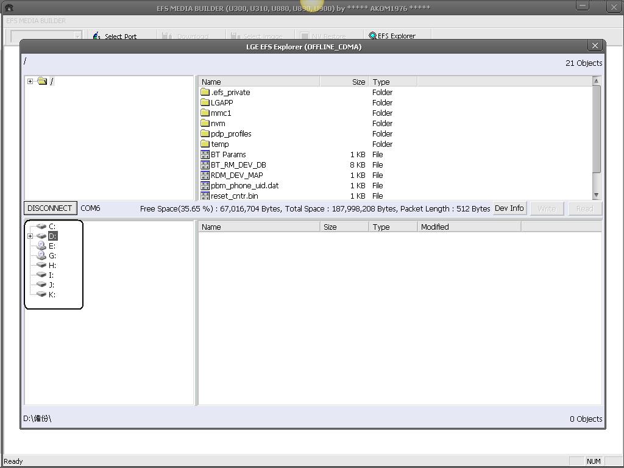Select the I: drive icon
This screenshot has width=624, height=468.
[x=41, y=275]
